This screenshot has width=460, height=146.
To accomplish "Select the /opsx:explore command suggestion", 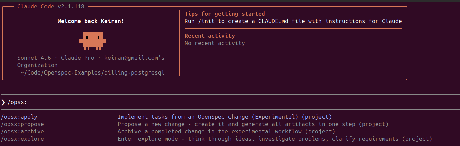I will coord(22,139).
